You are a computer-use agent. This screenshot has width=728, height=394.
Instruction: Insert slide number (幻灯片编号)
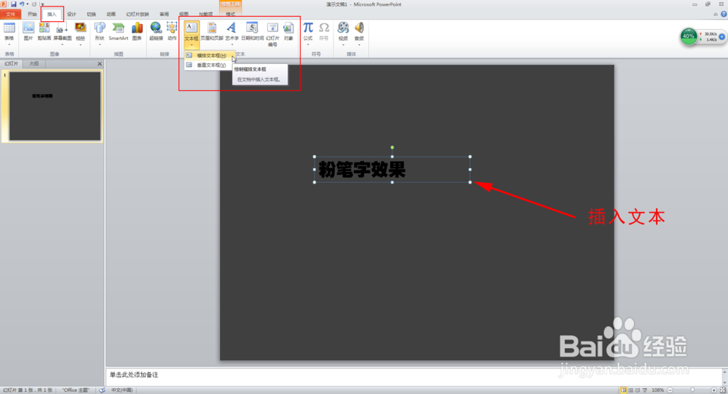pyautogui.click(x=272, y=34)
